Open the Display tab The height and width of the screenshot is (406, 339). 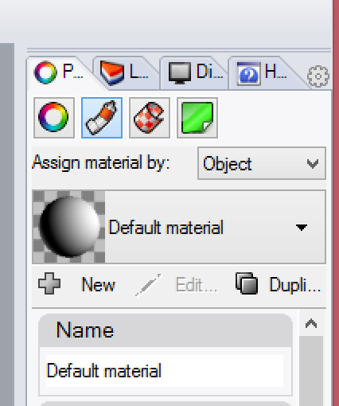[x=195, y=72]
